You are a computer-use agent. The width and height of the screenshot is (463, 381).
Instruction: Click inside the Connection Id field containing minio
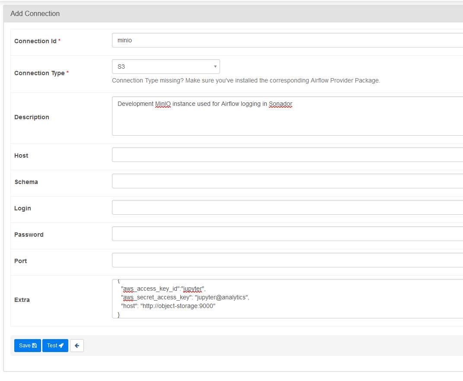(216, 40)
